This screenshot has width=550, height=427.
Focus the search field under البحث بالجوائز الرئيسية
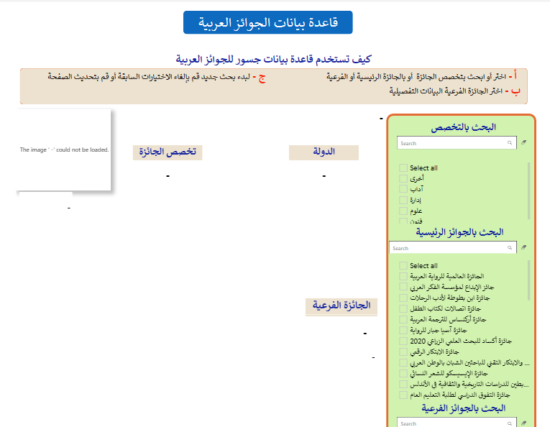point(453,247)
